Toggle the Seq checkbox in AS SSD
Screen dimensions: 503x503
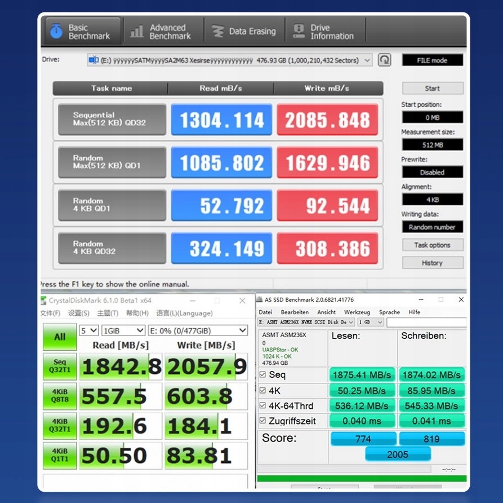point(262,374)
